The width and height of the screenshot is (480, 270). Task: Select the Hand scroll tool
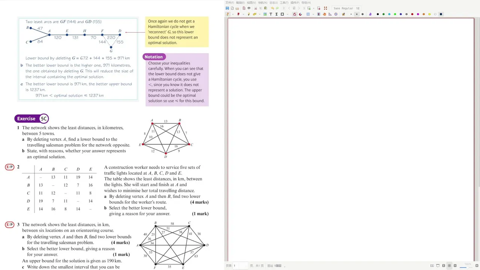[324, 14]
